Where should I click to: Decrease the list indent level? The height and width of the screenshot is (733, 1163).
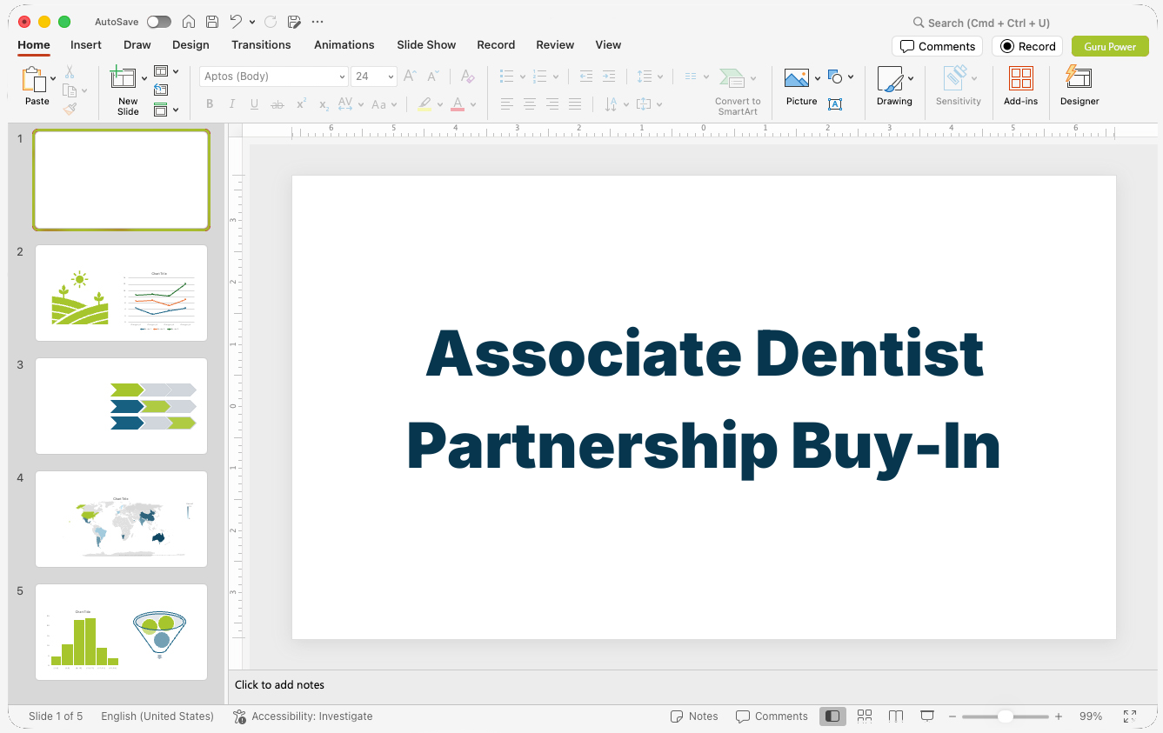click(x=586, y=77)
